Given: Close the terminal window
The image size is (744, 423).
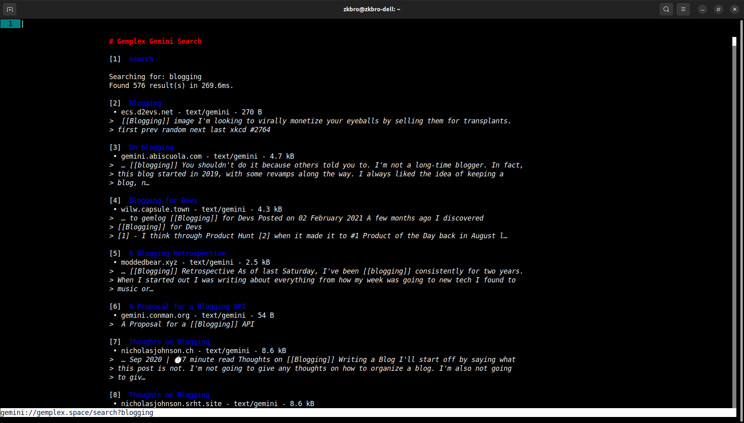Looking at the screenshot, I should click(x=734, y=9).
